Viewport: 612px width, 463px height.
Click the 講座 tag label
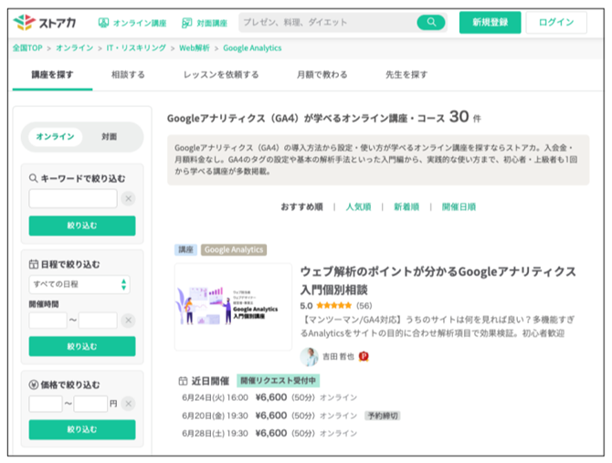185,249
